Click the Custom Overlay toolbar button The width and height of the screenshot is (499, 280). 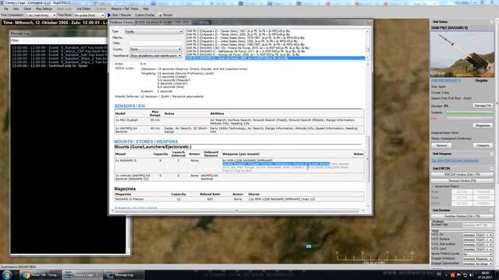144,15
